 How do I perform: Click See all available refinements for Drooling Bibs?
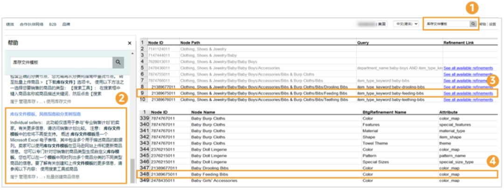(x=468, y=87)
